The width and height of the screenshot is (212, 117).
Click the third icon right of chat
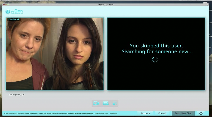(115, 103)
